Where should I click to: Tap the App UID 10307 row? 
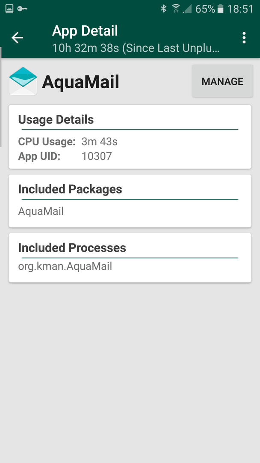point(65,156)
